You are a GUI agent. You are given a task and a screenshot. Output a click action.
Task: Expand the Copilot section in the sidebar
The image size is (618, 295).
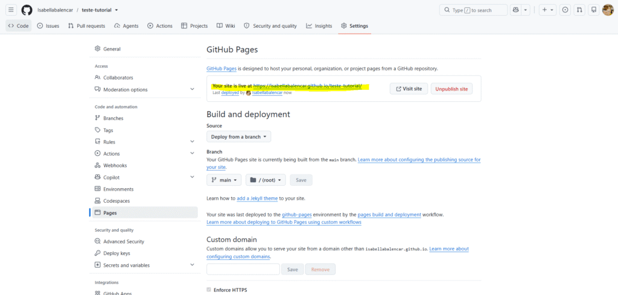pyautogui.click(x=144, y=177)
